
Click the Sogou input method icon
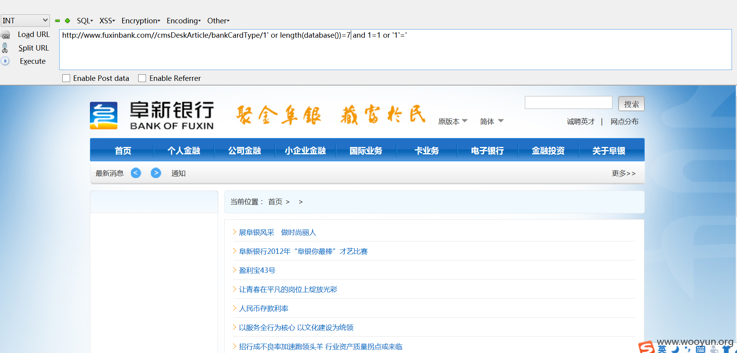(x=646, y=347)
